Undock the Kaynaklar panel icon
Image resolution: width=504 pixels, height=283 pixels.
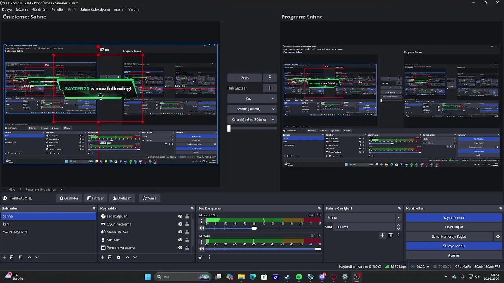click(x=192, y=208)
